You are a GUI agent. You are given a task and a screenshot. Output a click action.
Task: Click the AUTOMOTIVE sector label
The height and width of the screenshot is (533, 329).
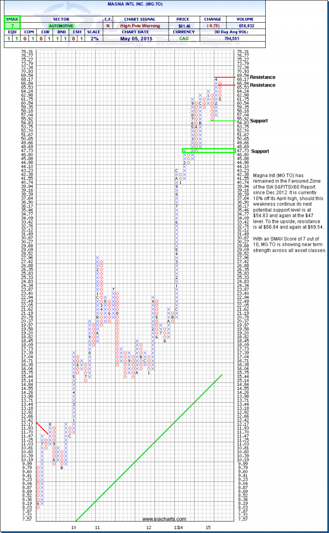[x=60, y=26]
